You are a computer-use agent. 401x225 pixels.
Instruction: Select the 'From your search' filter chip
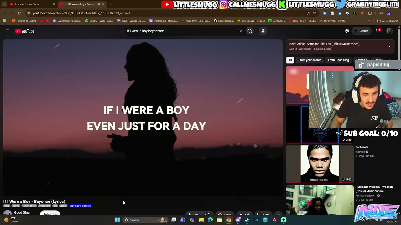[310, 60]
